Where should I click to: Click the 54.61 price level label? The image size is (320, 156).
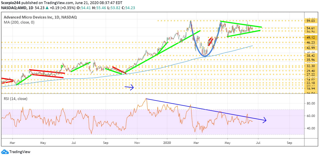311,29
